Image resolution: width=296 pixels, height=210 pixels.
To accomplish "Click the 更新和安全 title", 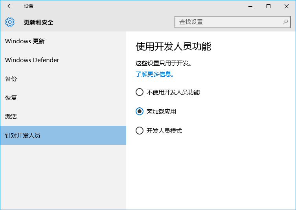I will point(39,22).
